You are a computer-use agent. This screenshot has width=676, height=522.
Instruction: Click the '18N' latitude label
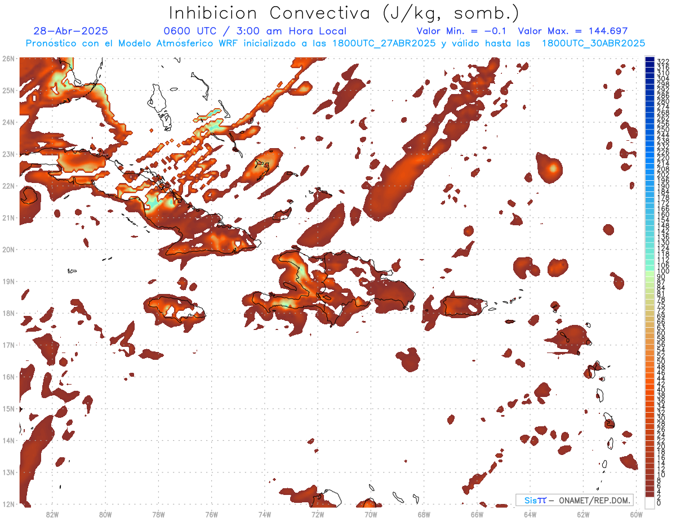[8, 313]
